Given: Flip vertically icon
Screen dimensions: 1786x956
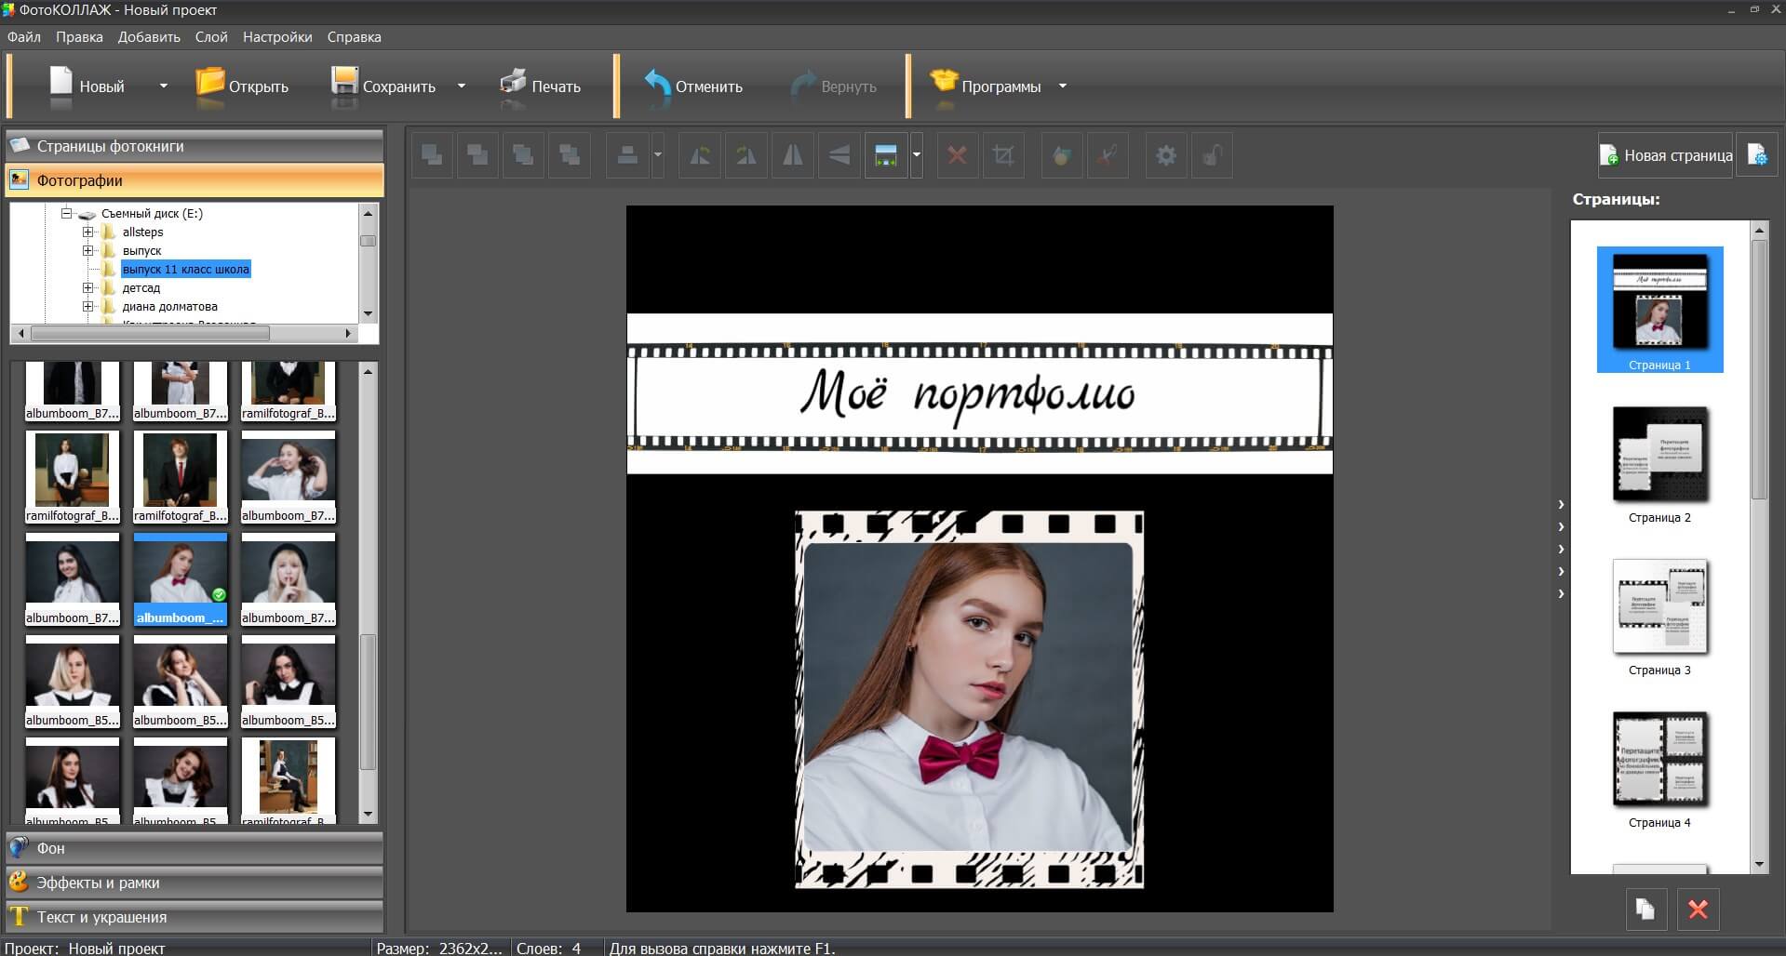Looking at the screenshot, I should [839, 155].
